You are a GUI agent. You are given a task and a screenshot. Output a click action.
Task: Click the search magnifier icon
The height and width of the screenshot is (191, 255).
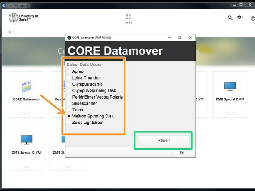pos(230,18)
